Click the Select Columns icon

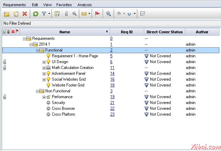[57, 14]
